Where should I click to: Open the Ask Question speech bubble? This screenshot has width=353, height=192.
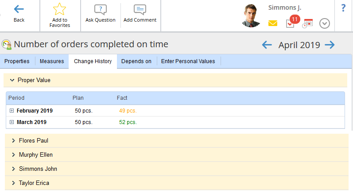(x=101, y=10)
